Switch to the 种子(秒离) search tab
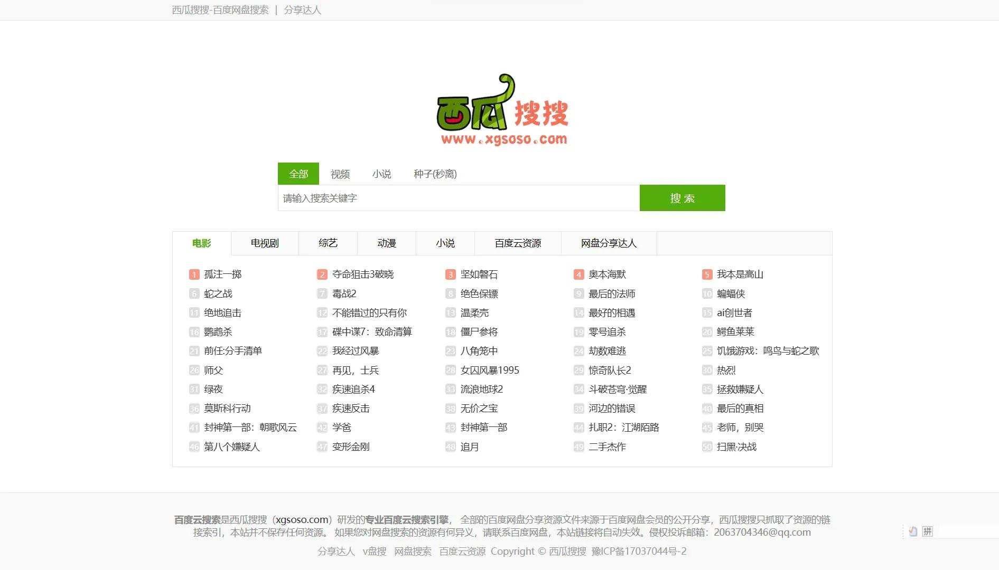This screenshot has width=999, height=570. [436, 174]
